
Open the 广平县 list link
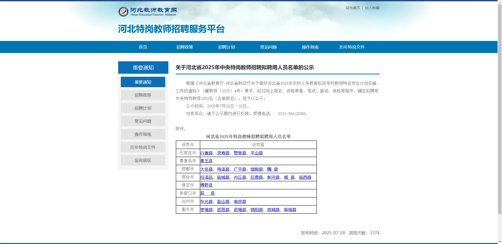pos(240,169)
